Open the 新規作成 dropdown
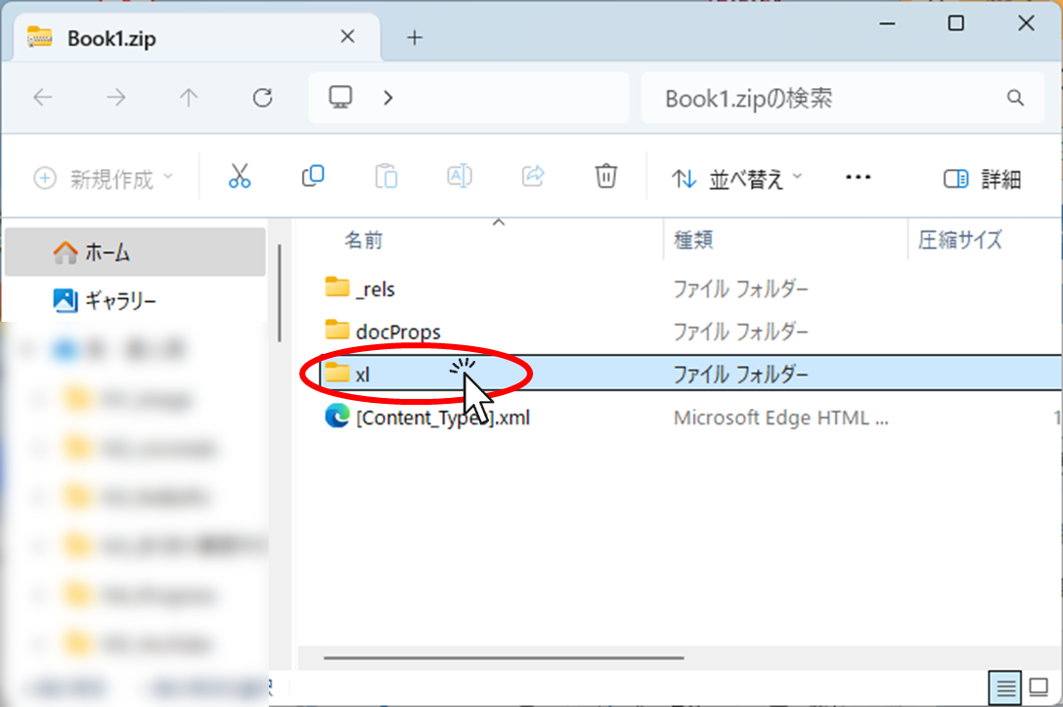 94,176
